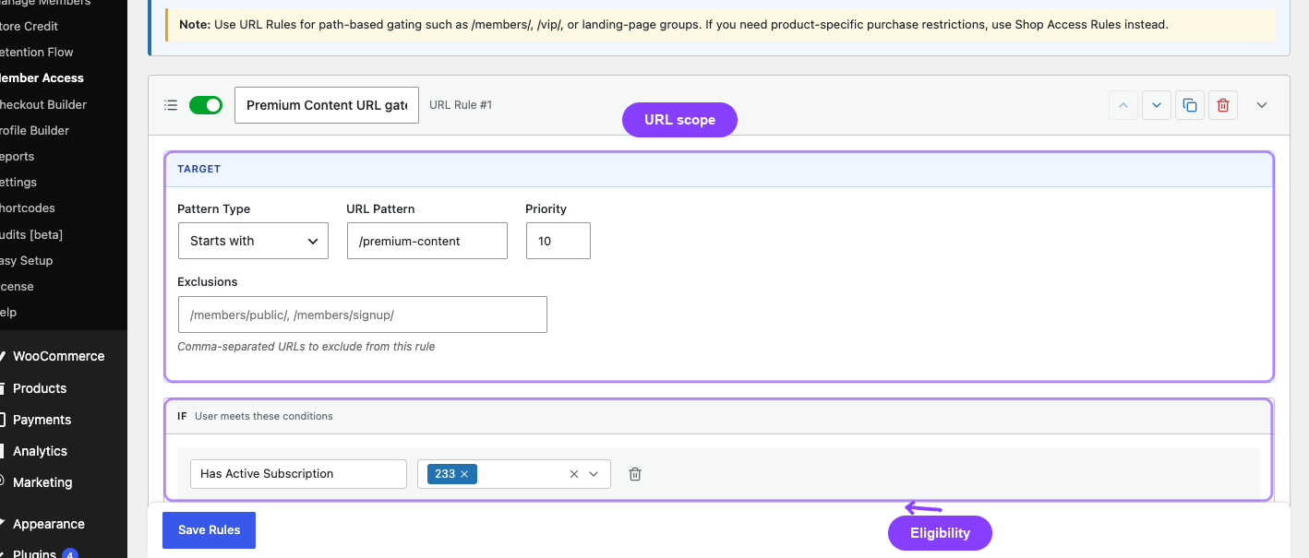Open the Pattern Type dropdown
The height and width of the screenshot is (558, 1309).
(253, 241)
